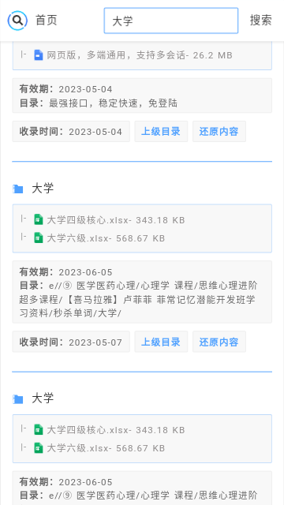
Task: Click the folder icon of first 大学 result
Action: click(x=17, y=189)
